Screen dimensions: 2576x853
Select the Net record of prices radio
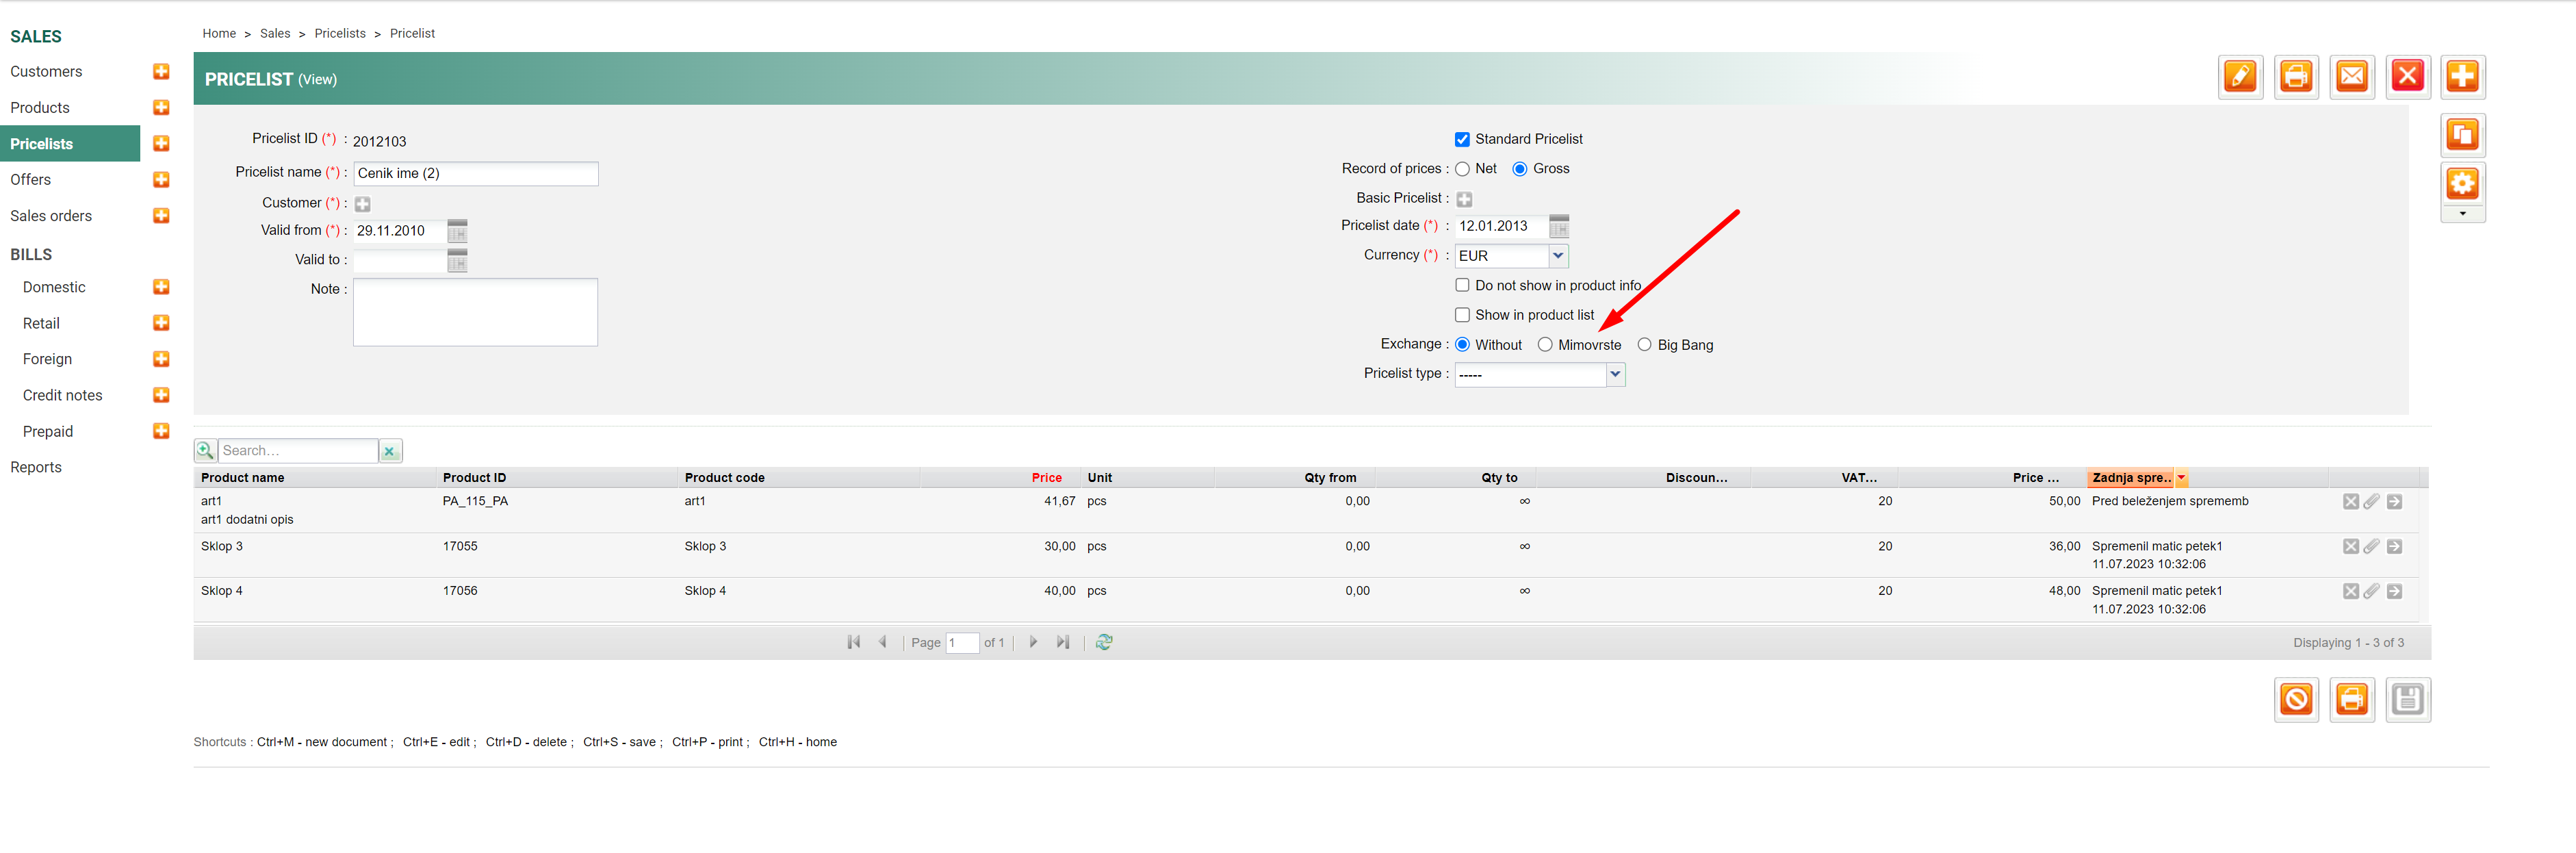tap(1462, 169)
